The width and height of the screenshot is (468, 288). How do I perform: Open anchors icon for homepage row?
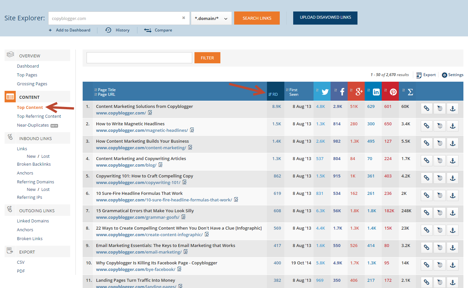(x=453, y=109)
